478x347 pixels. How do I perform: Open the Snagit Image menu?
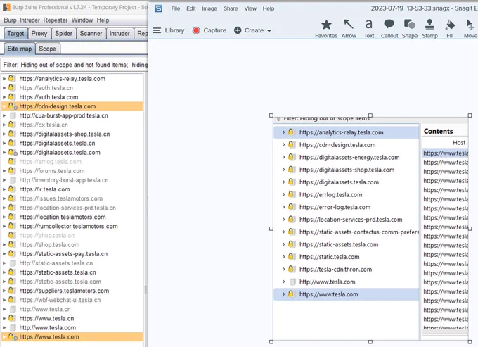(x=209, y=8)
